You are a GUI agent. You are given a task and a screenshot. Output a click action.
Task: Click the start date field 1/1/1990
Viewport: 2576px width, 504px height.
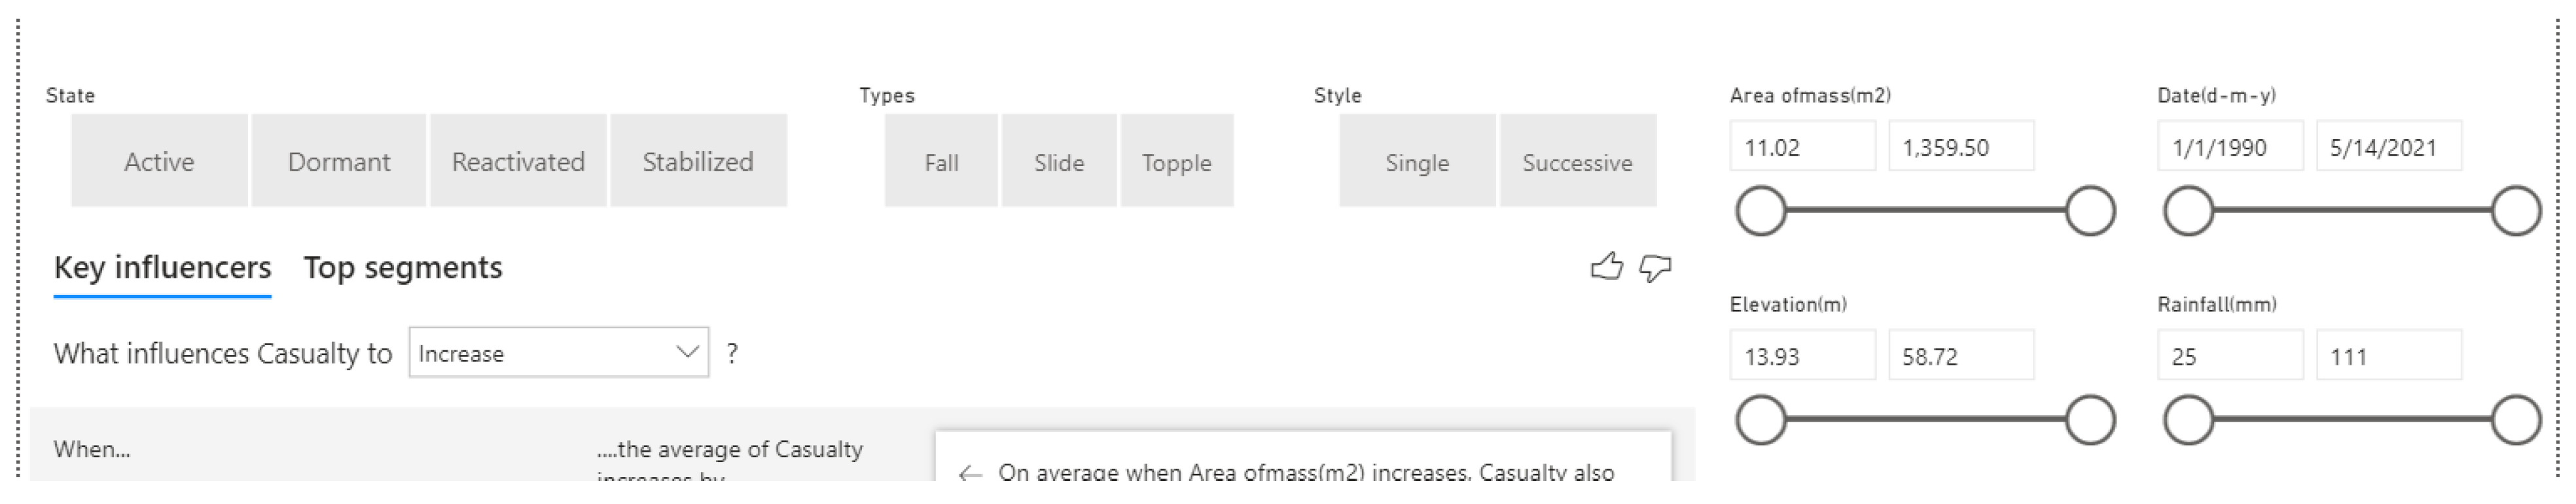[x=2229, y=148]
